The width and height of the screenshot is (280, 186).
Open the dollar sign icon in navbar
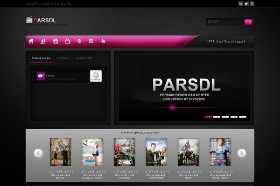click(x=79, y=41)
